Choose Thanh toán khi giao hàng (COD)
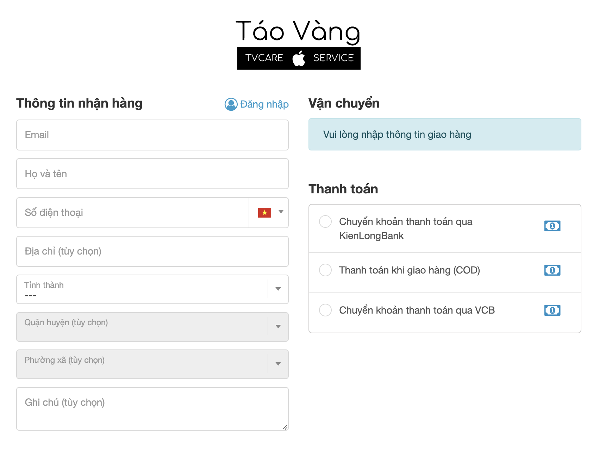Image resolution: width=593 pixels, height=450 pixels. click(x=325, y=270)
